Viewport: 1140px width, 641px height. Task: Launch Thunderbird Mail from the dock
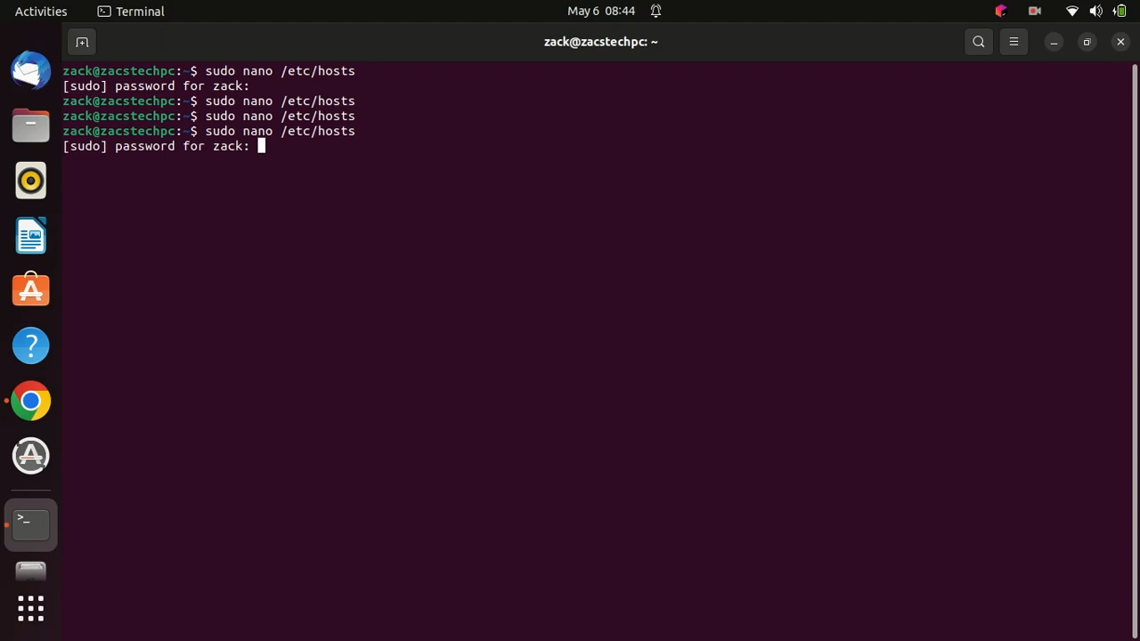click(x=31, y=71)
